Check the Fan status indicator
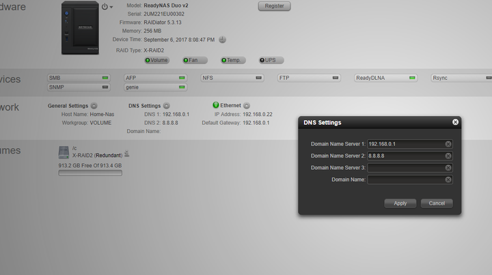The height and width of the screenshot is (275, 492). point(195,60)
